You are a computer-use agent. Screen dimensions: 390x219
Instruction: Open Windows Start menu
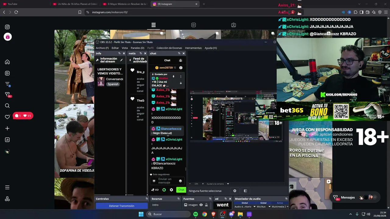pos(141,214)
